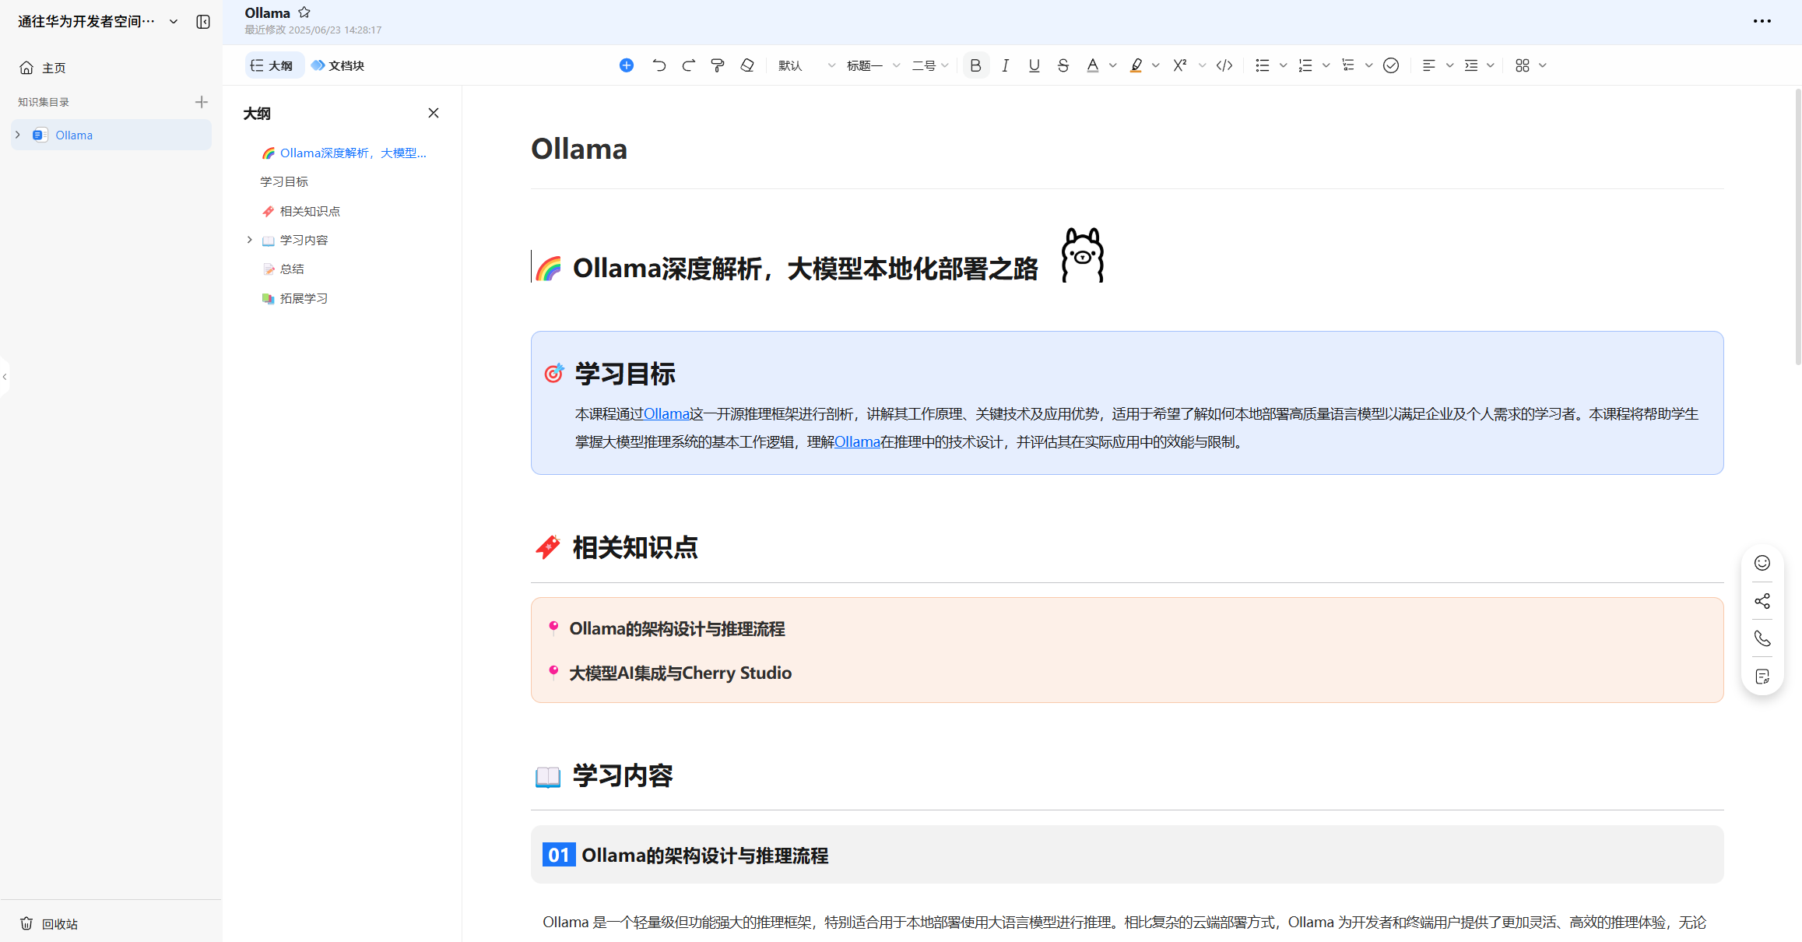This screenshot has height=942, width=1802.
Task: Apply the font color
Action: coord(1093,65)
